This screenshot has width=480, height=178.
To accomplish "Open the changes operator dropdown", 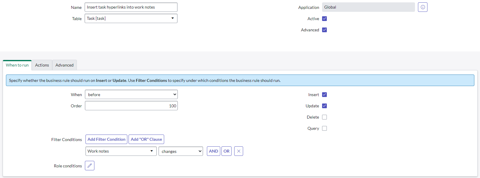I will 181,151.
